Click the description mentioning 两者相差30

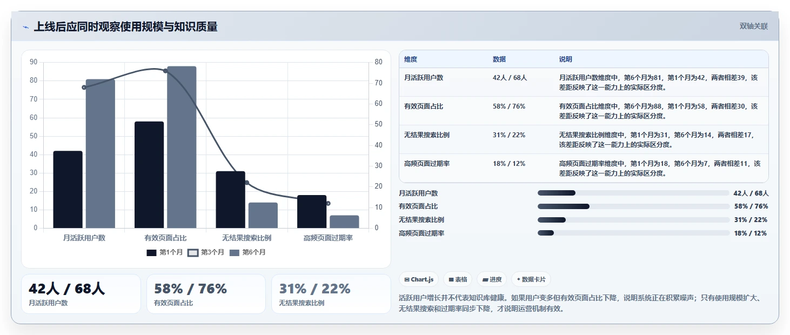tap(660, 111)
